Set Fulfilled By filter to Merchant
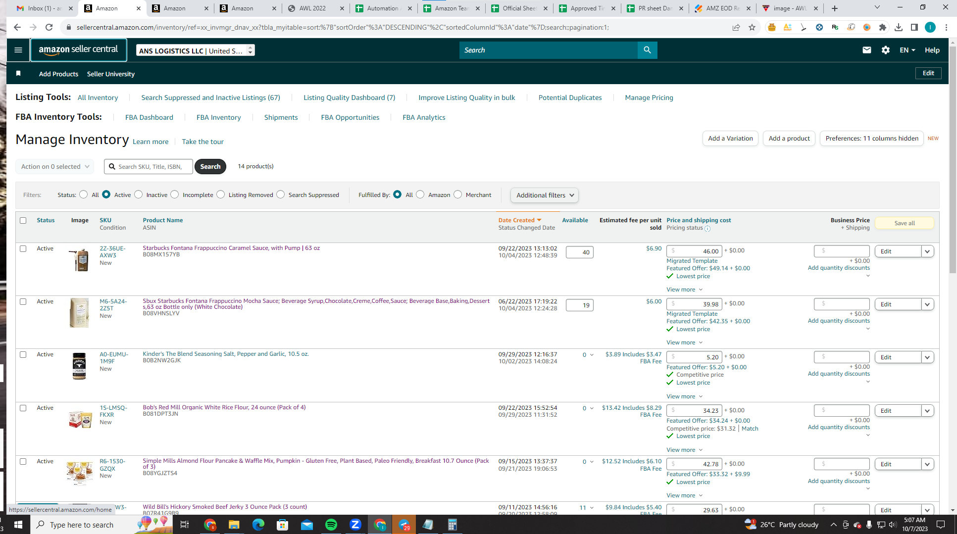957x534 pixels. pos(458,194)
